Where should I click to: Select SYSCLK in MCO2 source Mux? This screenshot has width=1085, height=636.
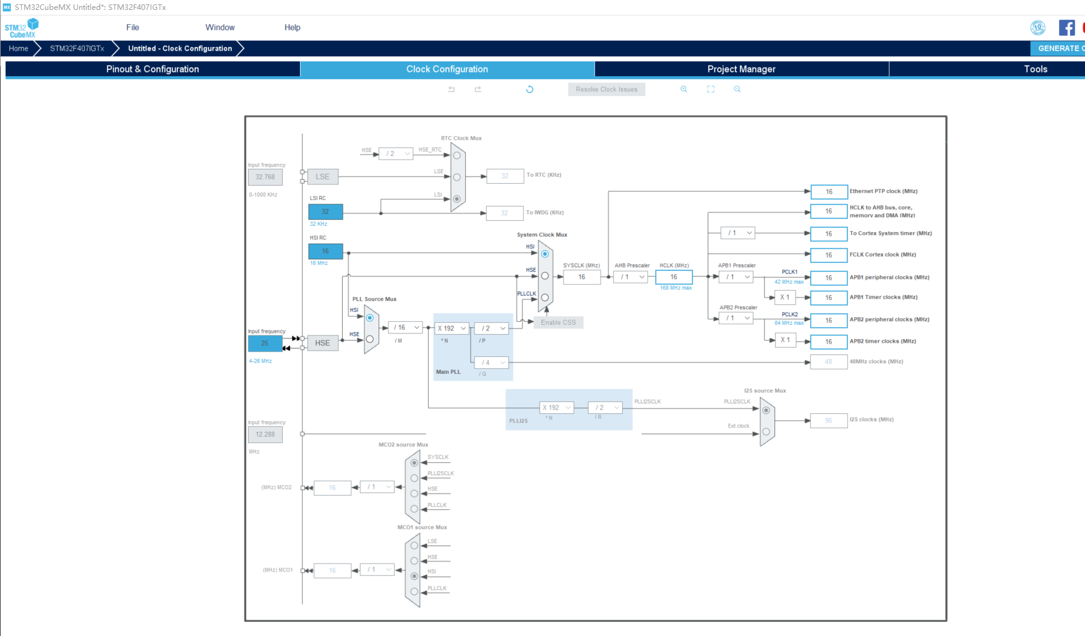click(x=414, y=463)
